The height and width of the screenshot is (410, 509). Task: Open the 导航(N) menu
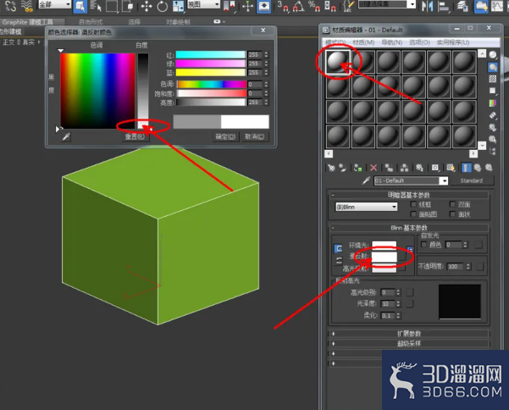point(391,42)
